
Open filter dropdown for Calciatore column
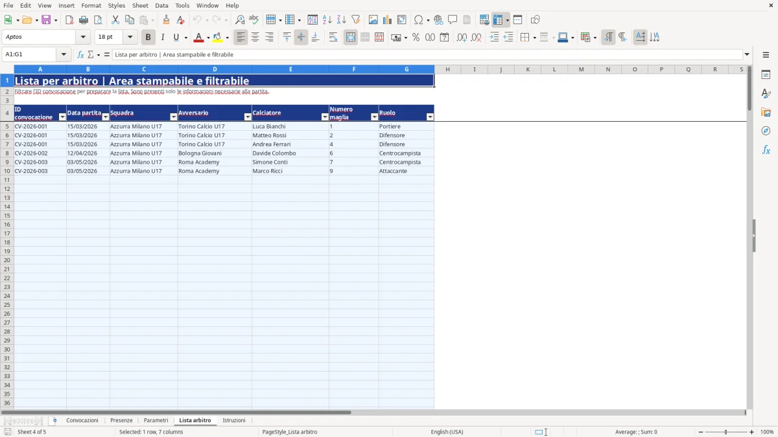324,117
